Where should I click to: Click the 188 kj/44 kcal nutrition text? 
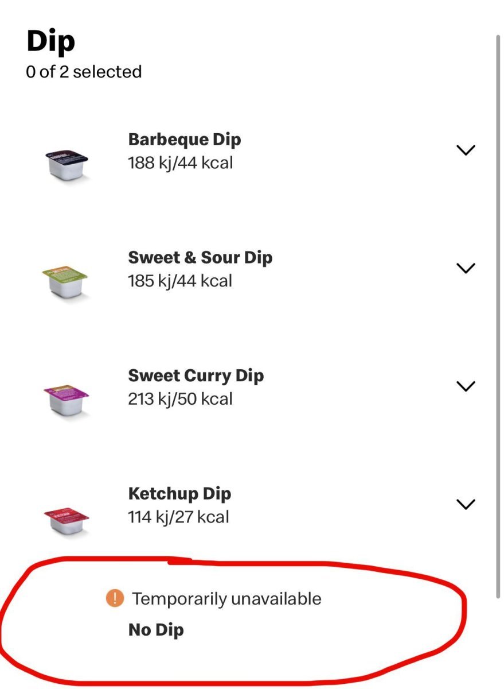click(x=181, y=163)
